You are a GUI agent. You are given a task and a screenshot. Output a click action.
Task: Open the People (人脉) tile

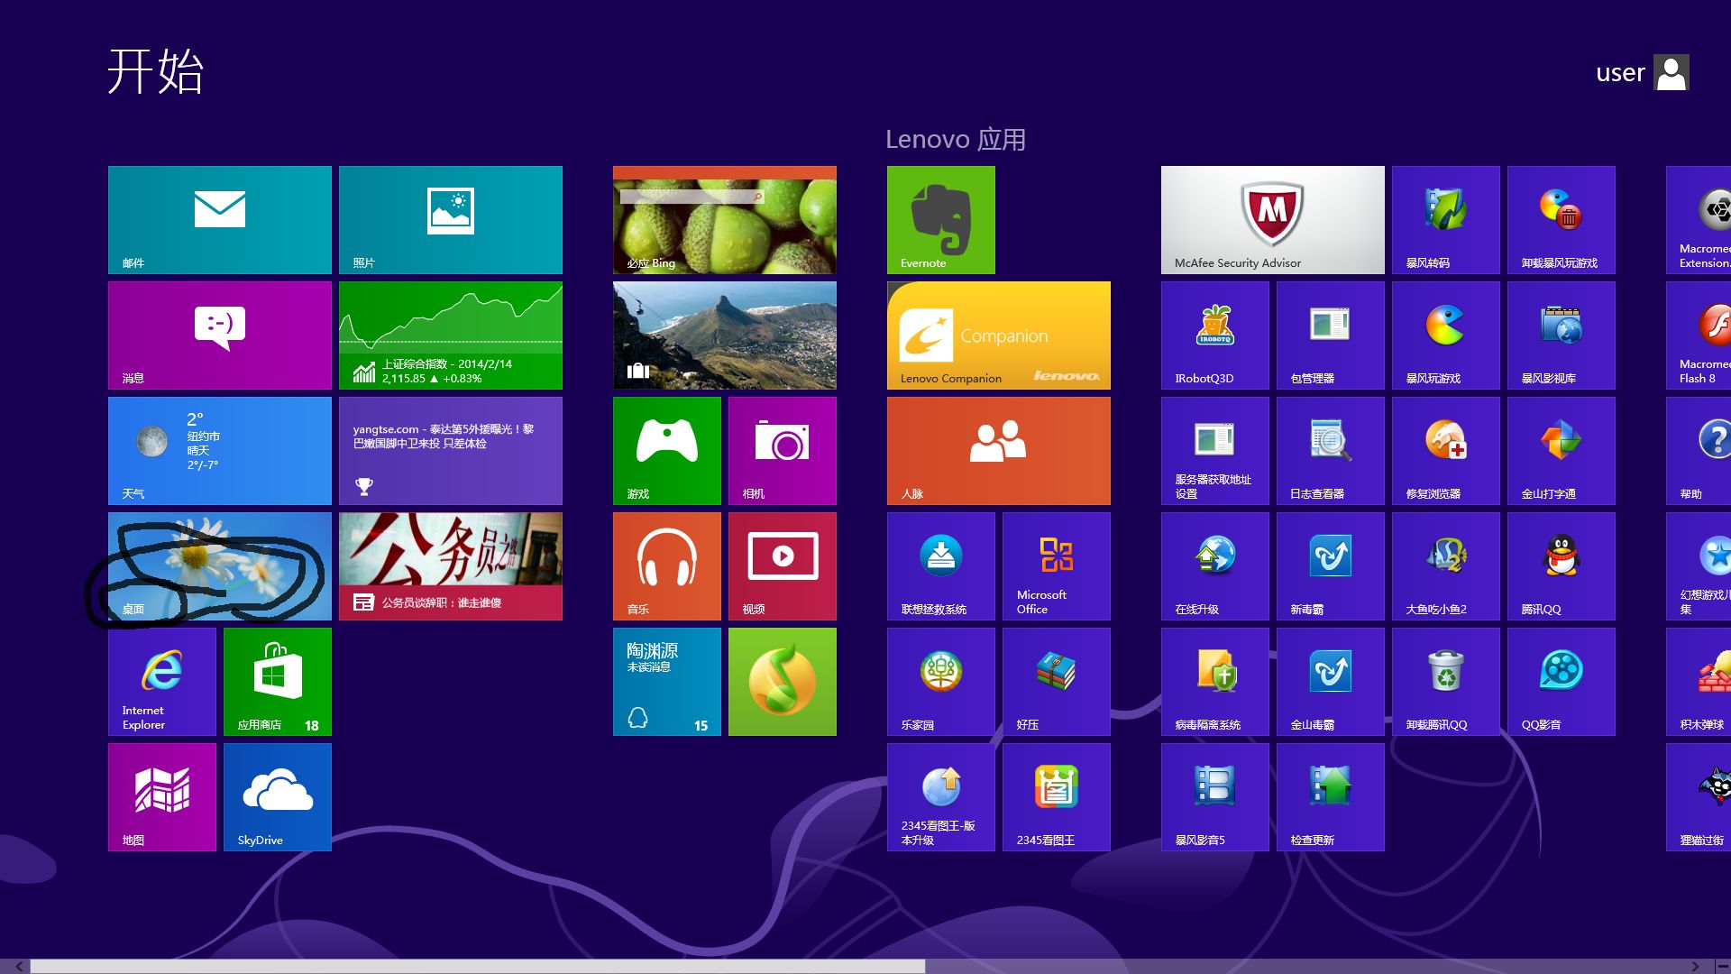click(x=998, y=450)
